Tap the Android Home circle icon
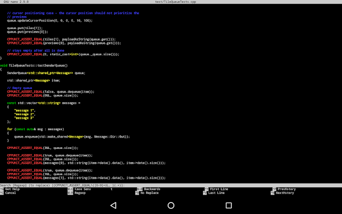This screenshot has height=214, width=342. pyautogui.click(x=171, y=205)
